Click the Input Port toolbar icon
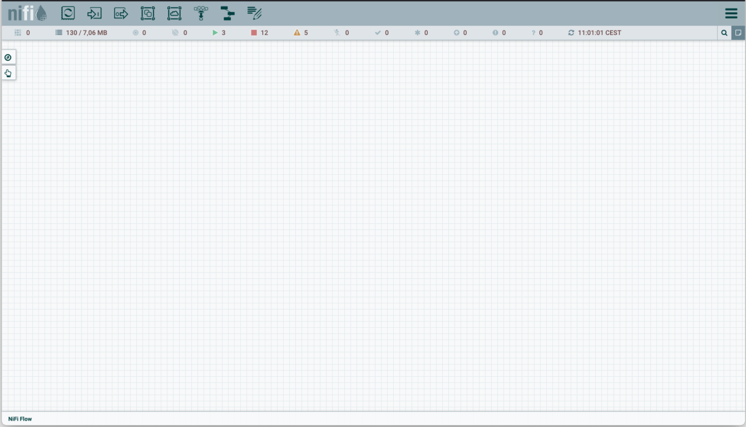The height and width of the screenshot is (427, 746). [x=94, y=13]
